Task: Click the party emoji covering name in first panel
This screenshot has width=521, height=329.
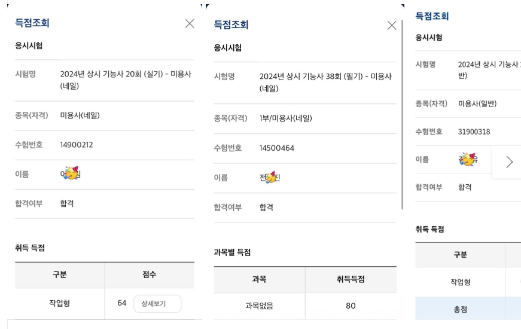Action: (x=71, y=173)
